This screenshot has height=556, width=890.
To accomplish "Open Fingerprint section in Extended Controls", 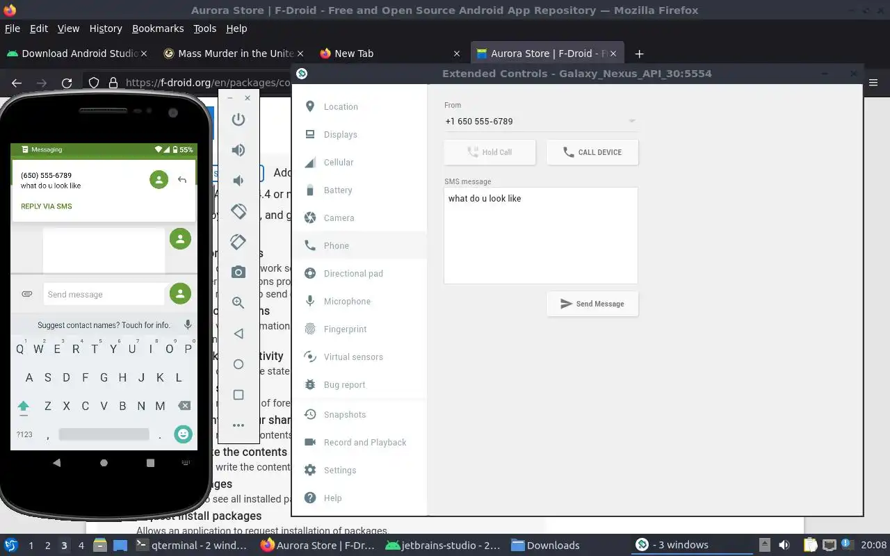I will point(359,329).
